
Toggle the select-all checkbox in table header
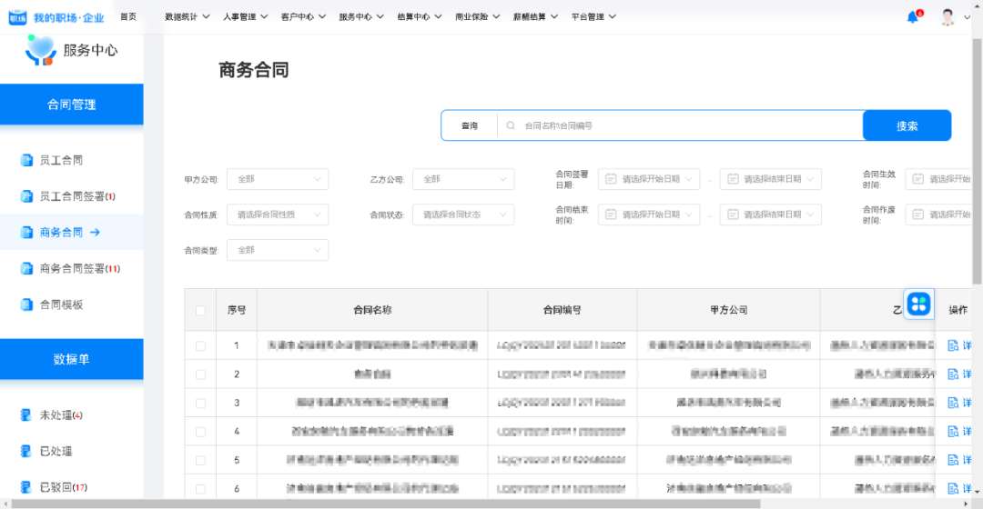(x=200, y=311)
